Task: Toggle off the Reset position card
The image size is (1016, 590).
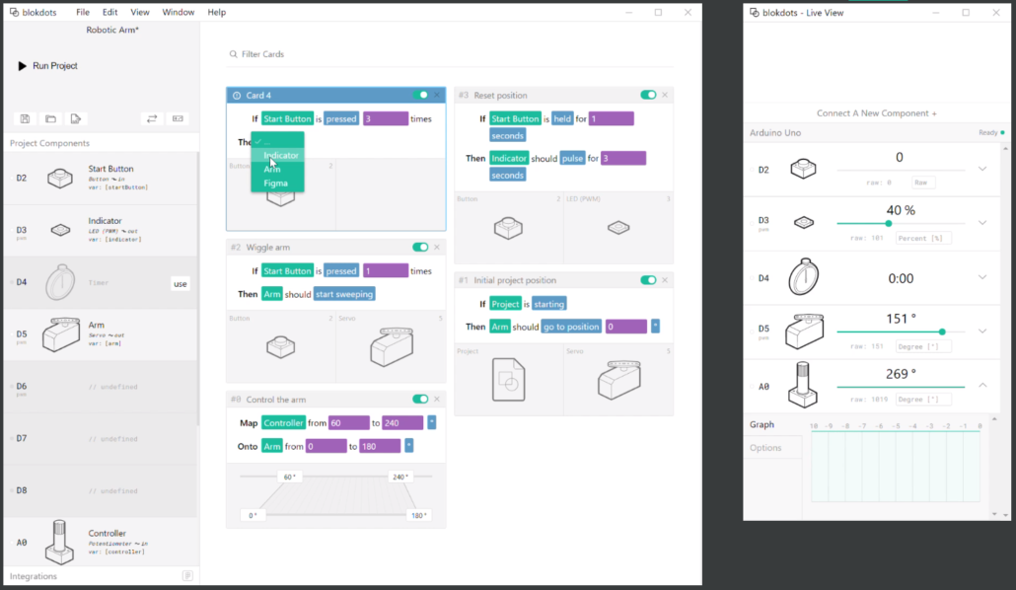Action: pyautogui.click(x=647, y=95)
